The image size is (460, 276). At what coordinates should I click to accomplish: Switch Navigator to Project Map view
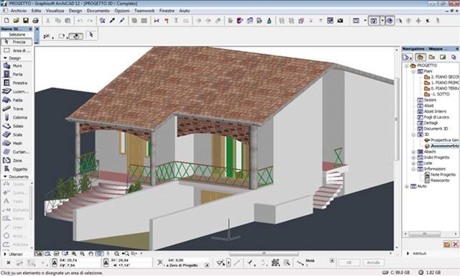click(x=420, y=57)
